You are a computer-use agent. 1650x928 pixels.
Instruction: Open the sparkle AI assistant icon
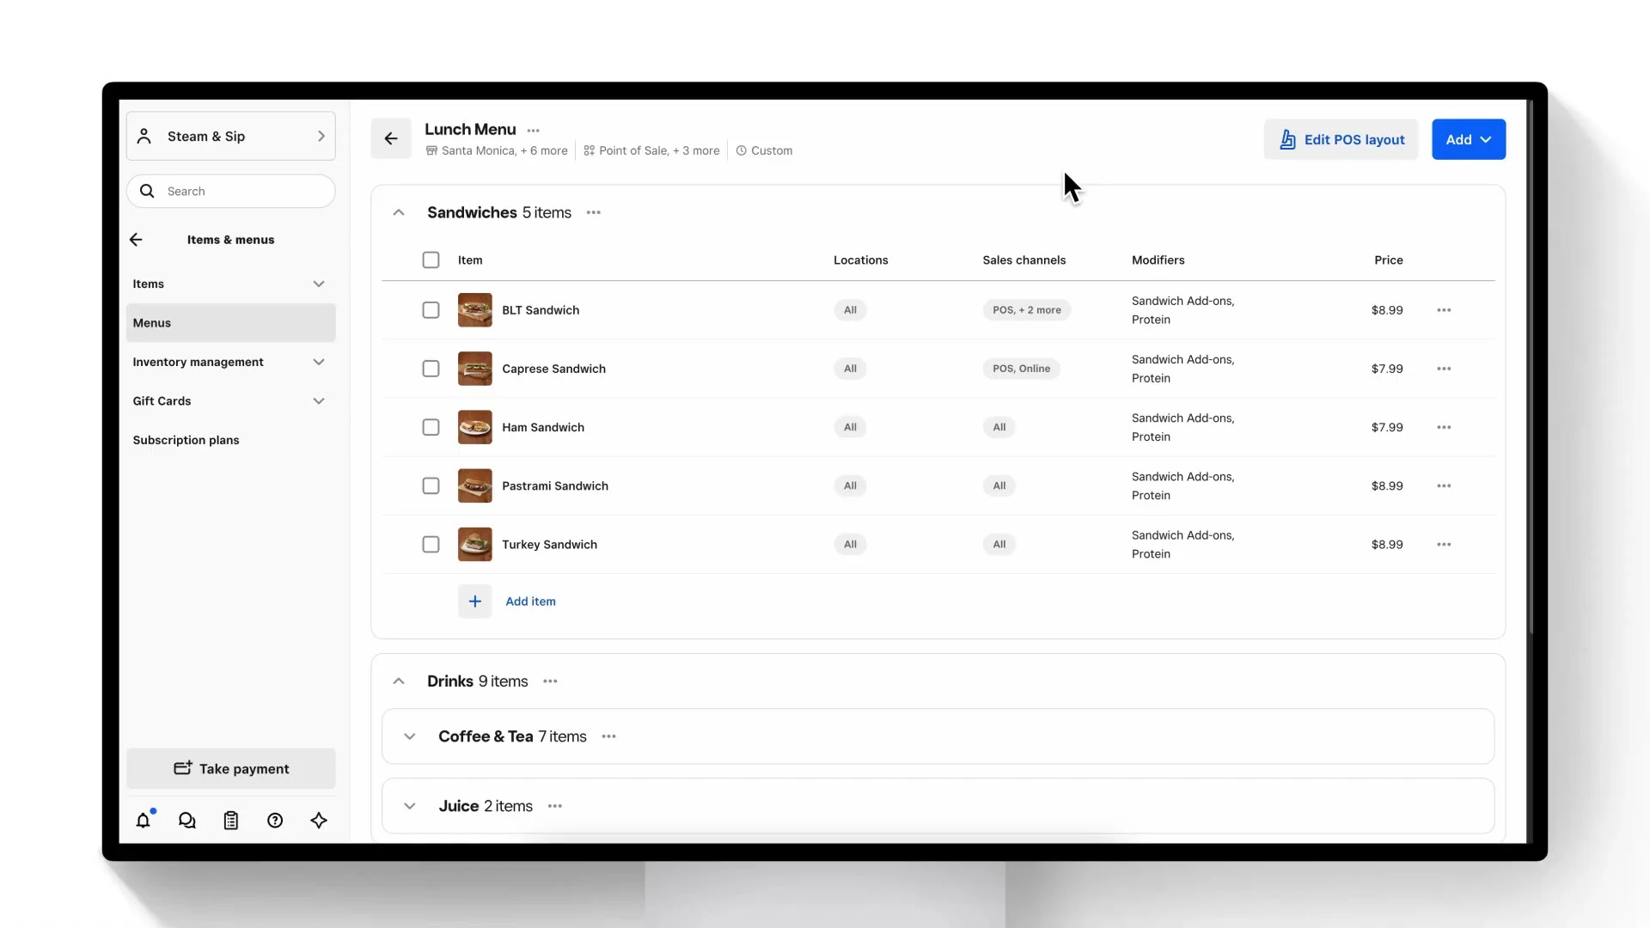[319, 821]
